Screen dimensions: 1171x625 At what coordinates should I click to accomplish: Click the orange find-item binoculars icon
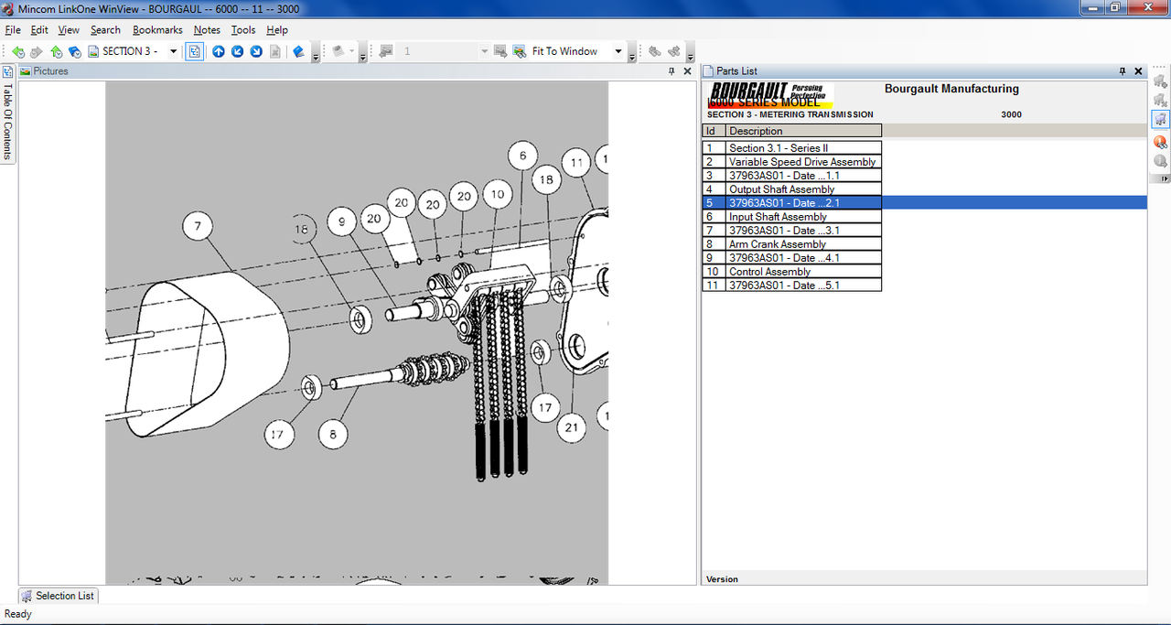(x=1160, y=142)
